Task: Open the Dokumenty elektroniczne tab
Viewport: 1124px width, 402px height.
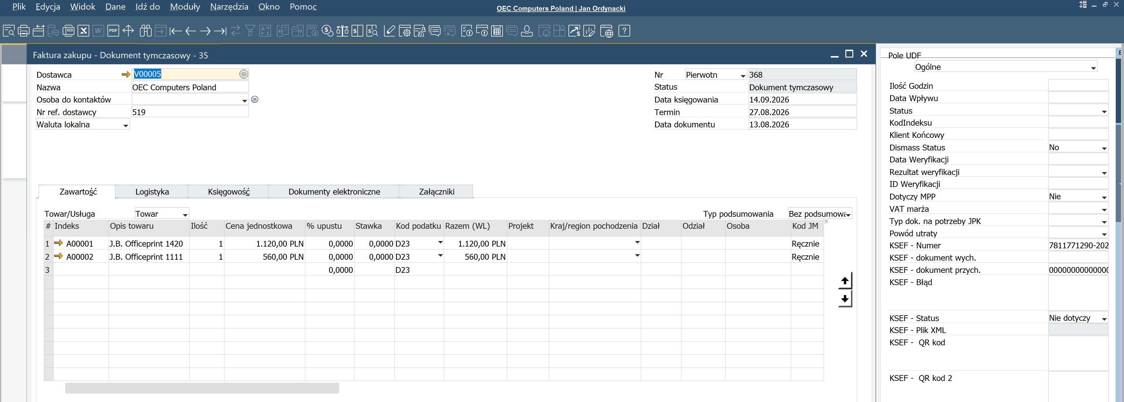Action: pyautogui.click(x=334, y=192)
